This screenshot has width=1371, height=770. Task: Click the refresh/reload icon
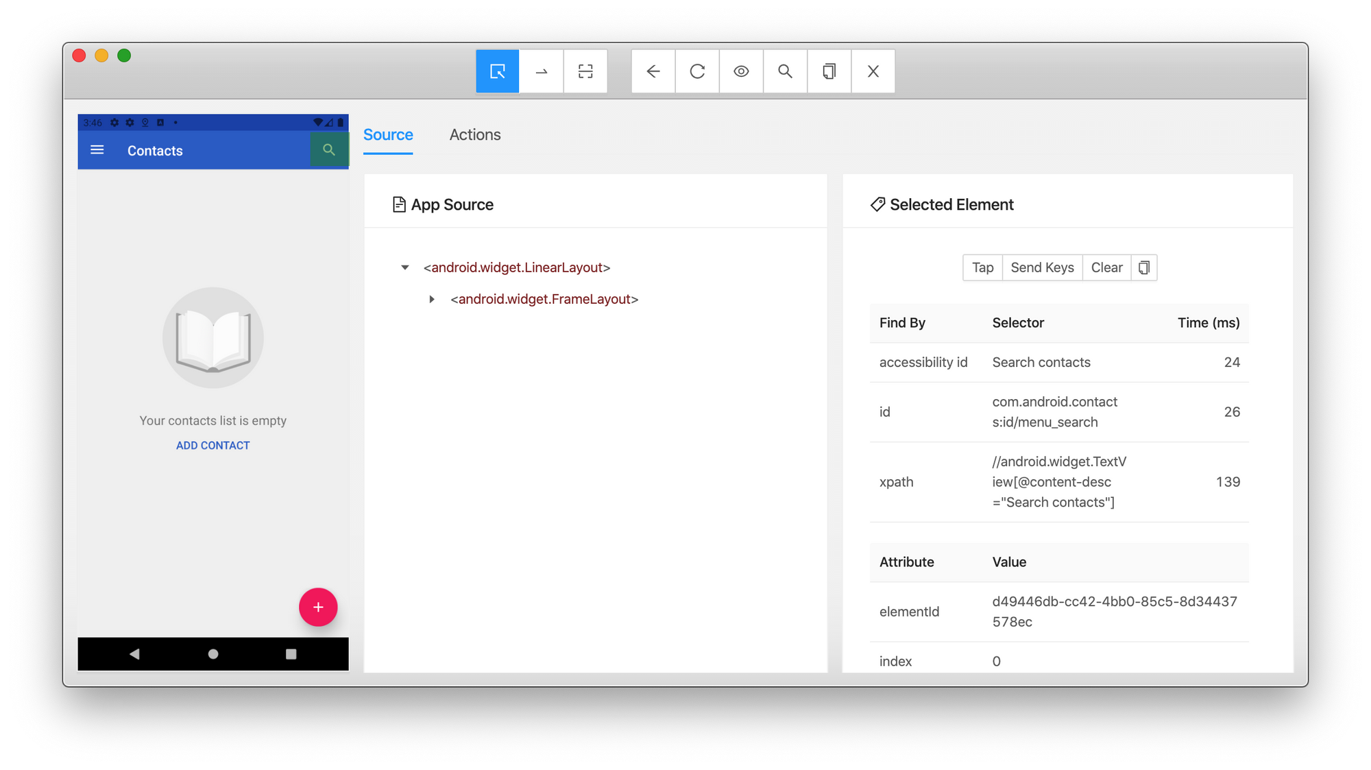click(x=696, y=71)
